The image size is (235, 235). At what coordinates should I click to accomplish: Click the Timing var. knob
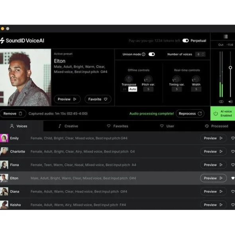176,79
